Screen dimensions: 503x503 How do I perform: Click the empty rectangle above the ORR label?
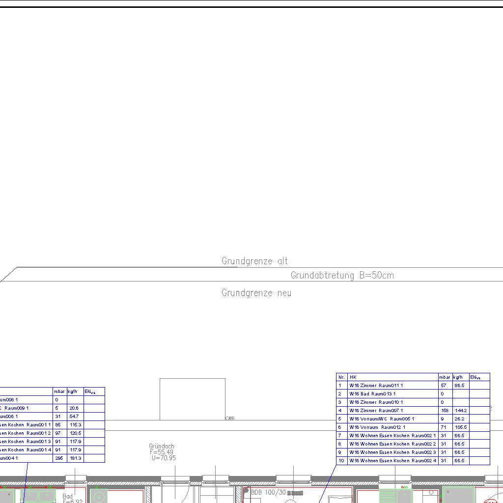(x=192, y=399)
